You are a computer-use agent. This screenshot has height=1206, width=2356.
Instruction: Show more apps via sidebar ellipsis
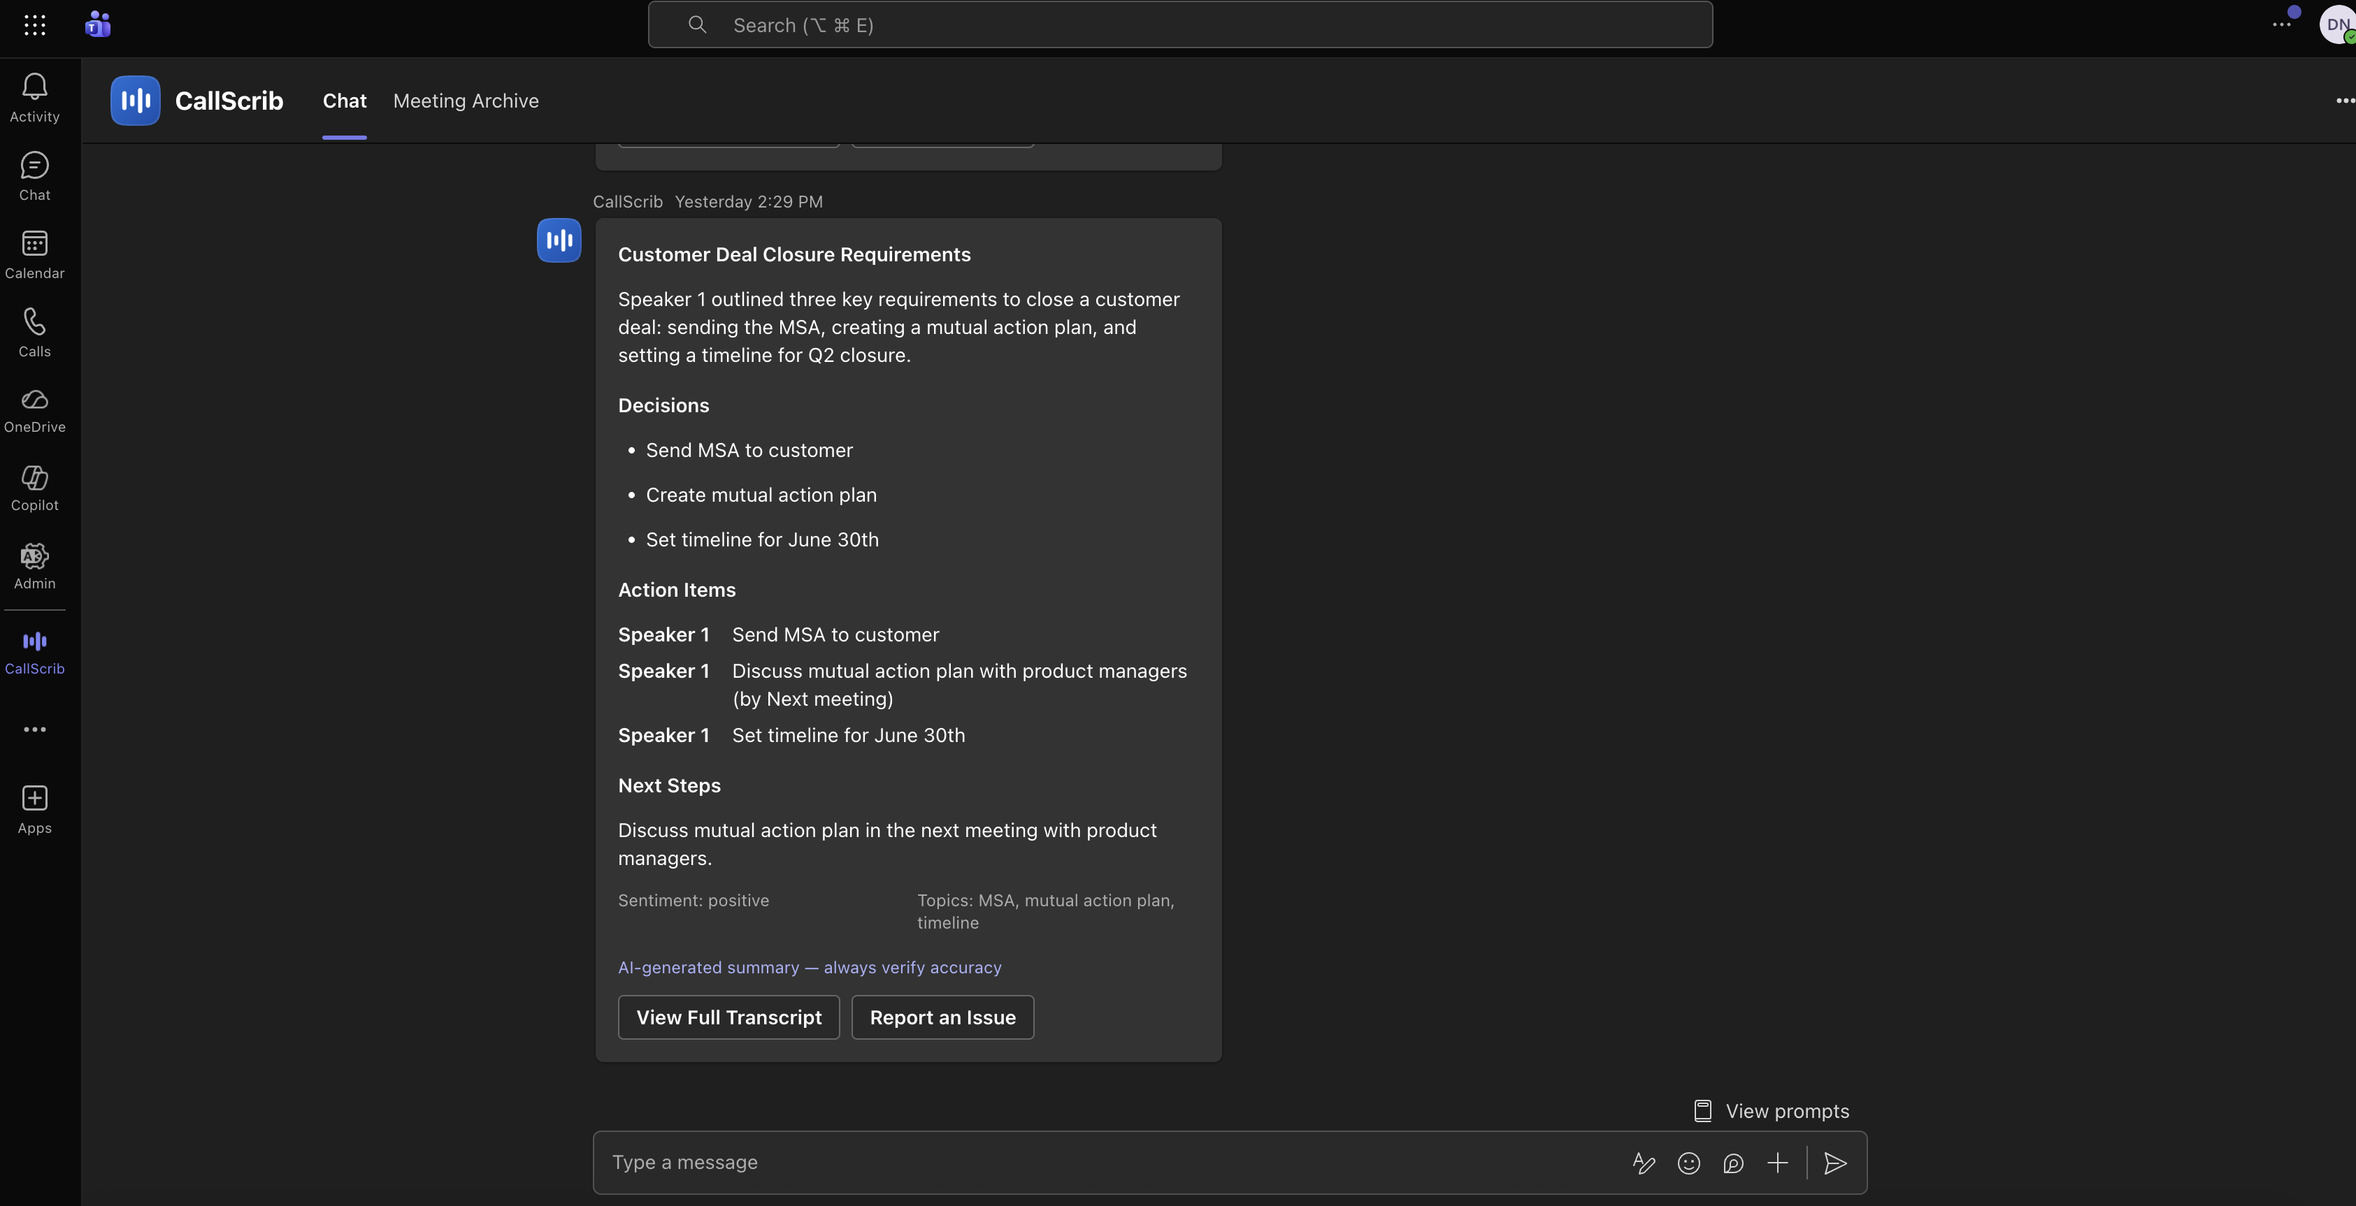(x=35, y=729)
